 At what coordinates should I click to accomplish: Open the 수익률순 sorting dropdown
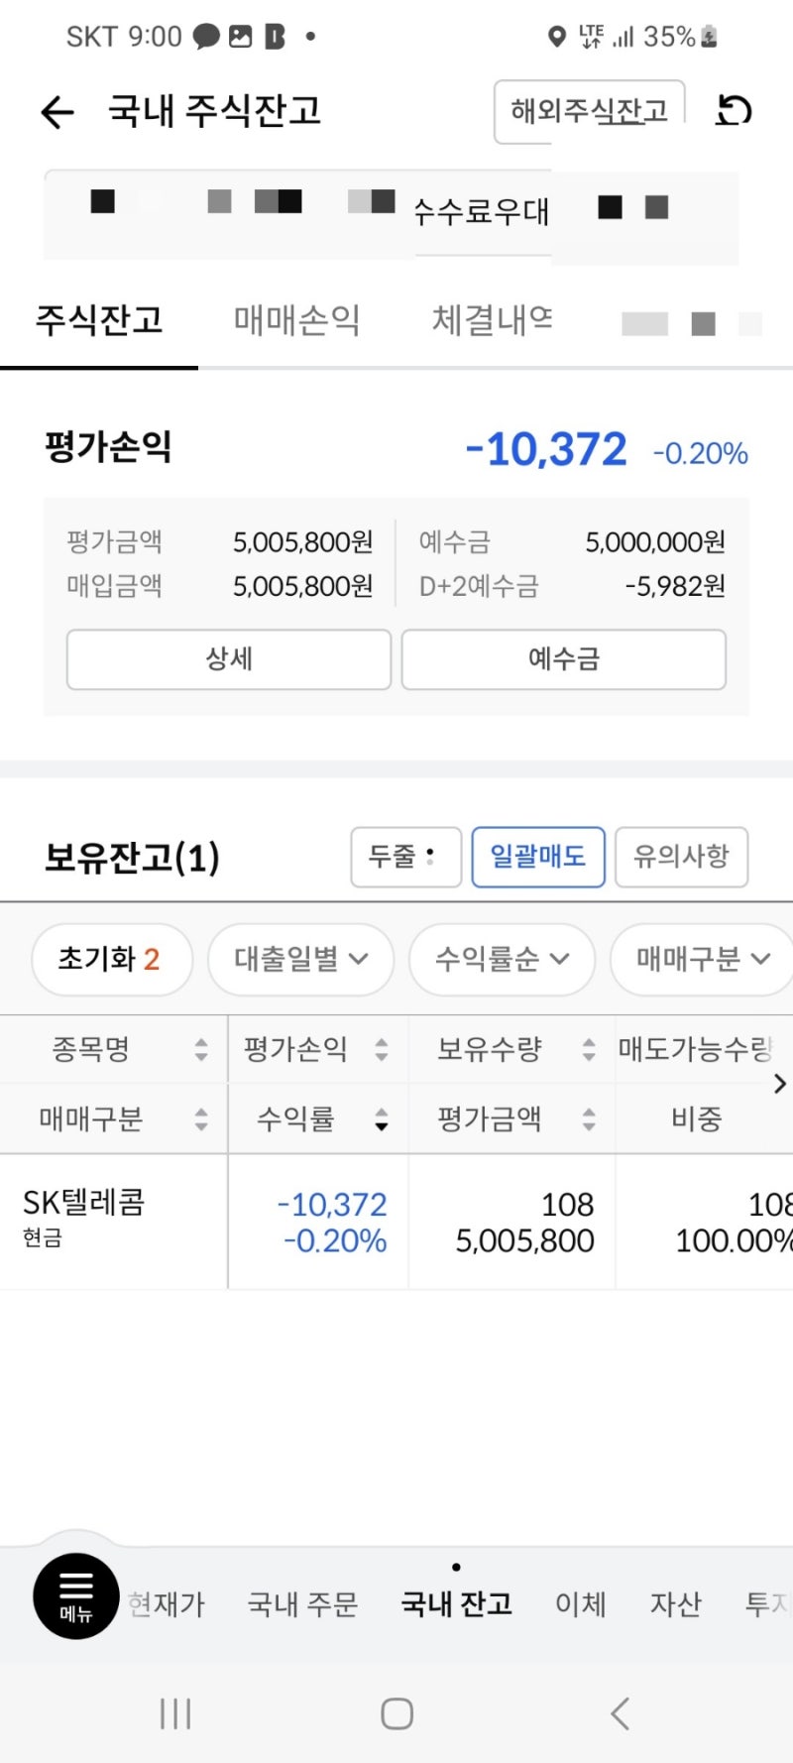[502, 959]
